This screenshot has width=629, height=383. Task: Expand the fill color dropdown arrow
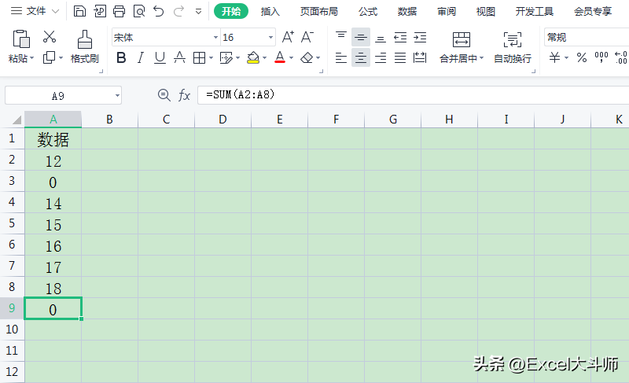(264, 58)
